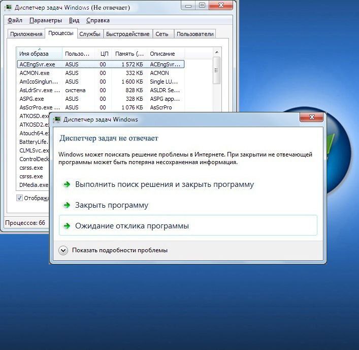Sort by 'ЦП' column header
Viewport: 359px width, 350px height.
(x=103, y=54)
